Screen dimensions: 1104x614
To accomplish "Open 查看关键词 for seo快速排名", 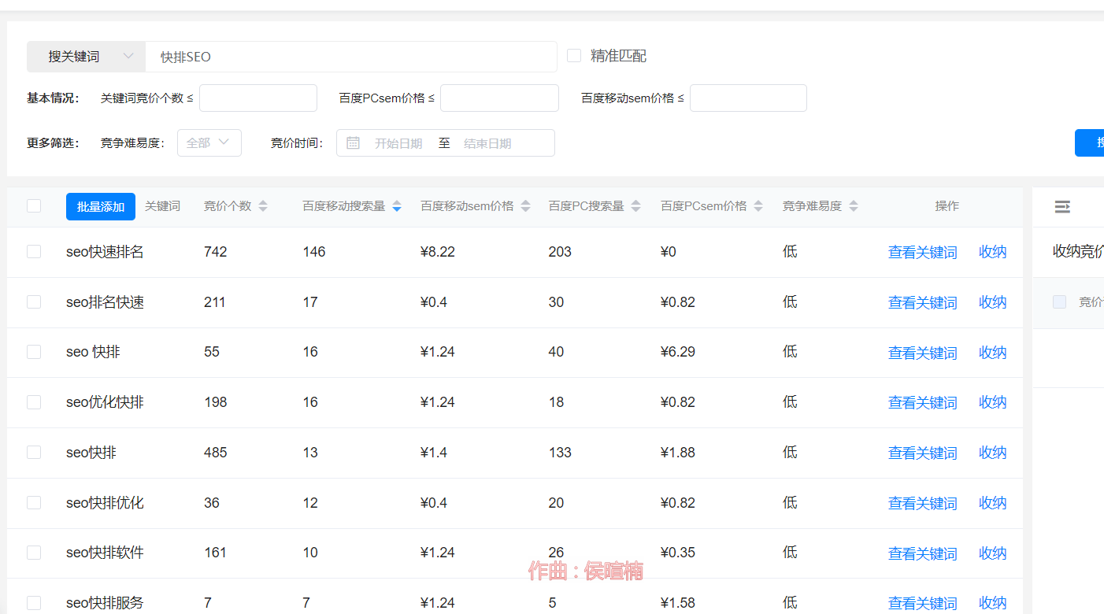I will tap(923, 252).
